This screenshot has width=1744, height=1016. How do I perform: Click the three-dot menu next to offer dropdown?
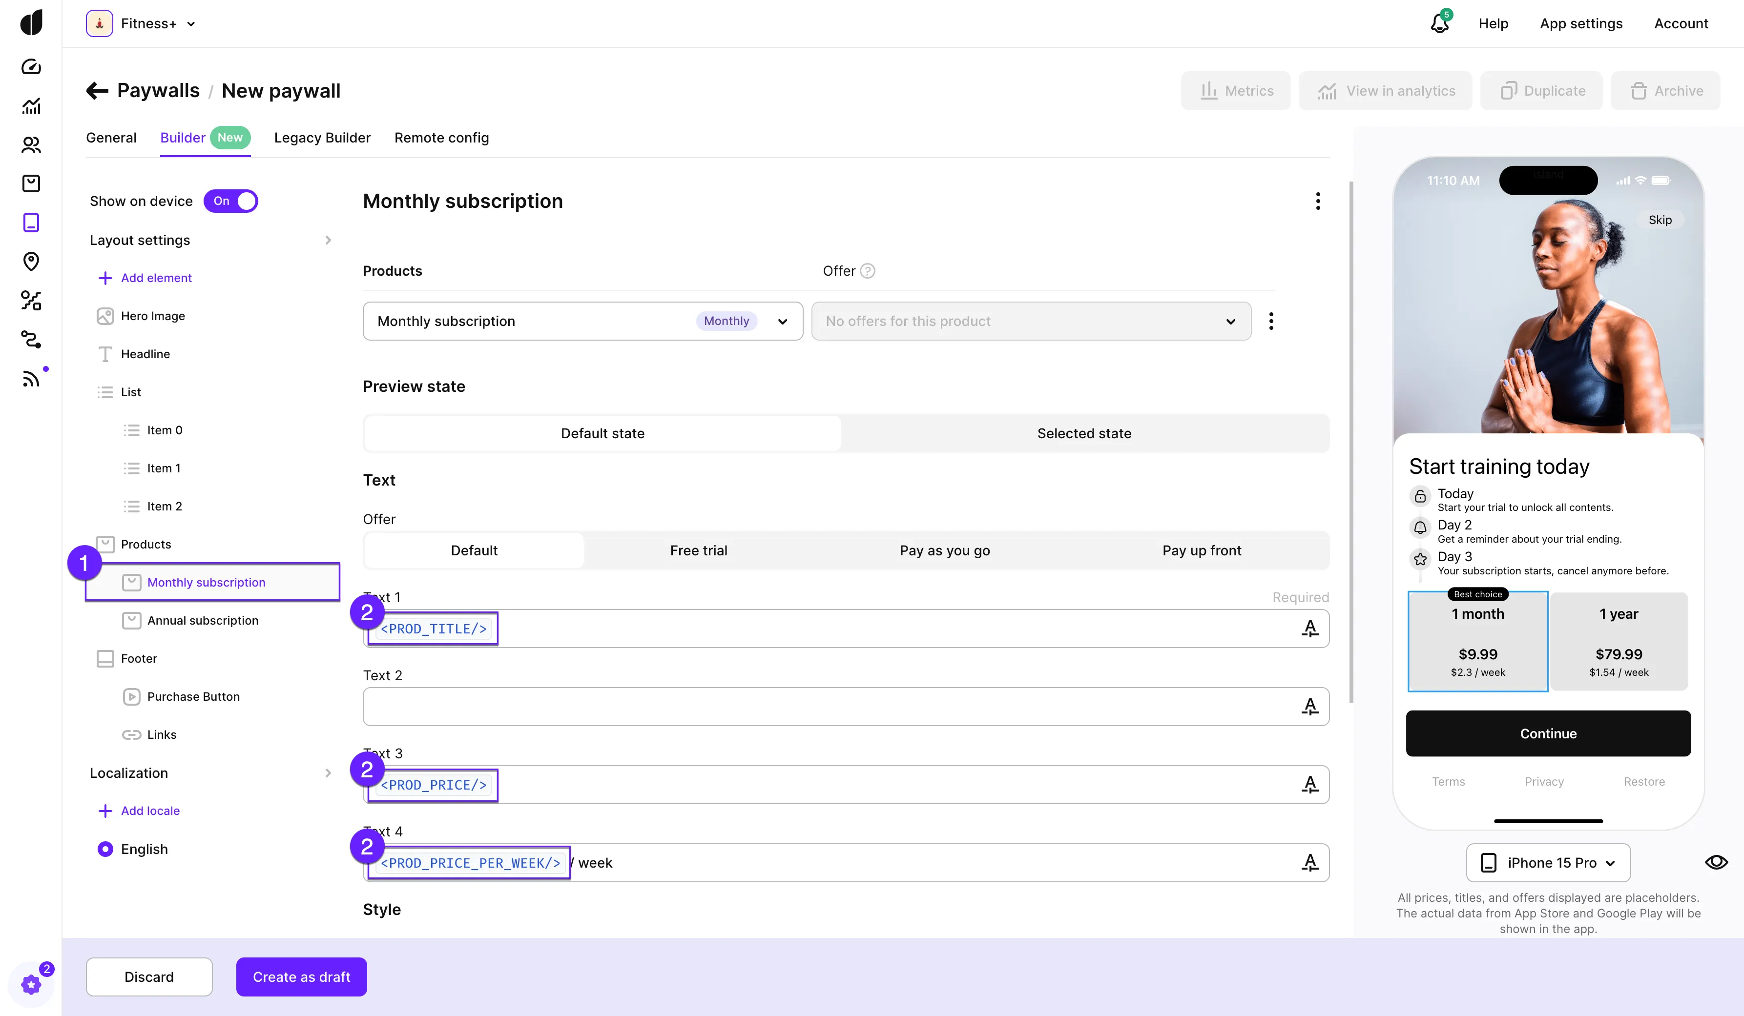1270,321
